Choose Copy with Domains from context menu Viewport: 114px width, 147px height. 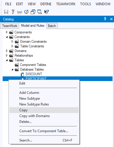pos(34,116)
